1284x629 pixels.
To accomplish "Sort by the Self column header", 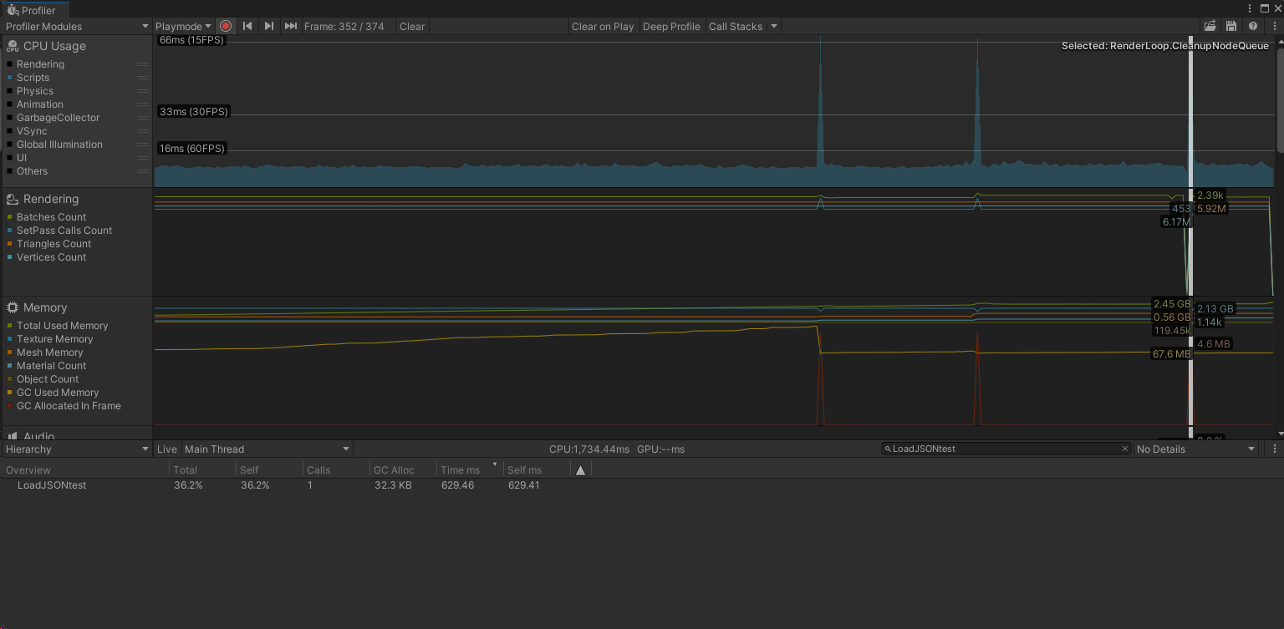I will 269,470.
